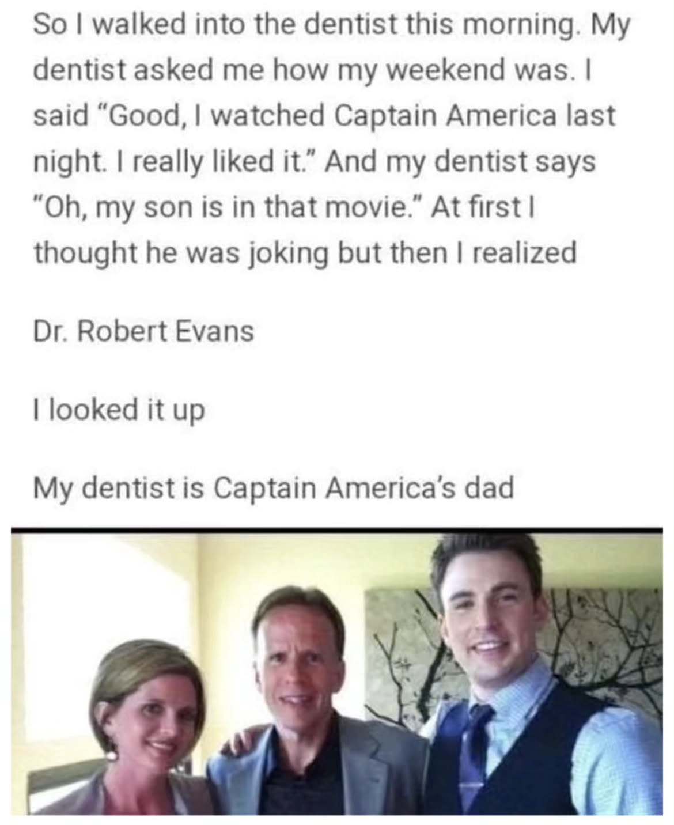Screen dimensions: 674x825
Task: Click the 'Dr. Robert Evans' text line
Action: 143,331
